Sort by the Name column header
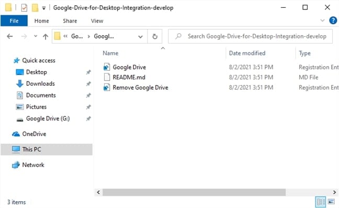This screenshot has height=208, width=339. click(x=110, y=53)
